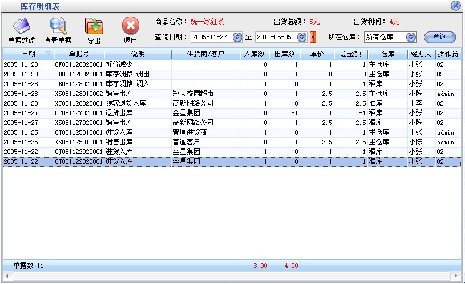This screenshot has height=284, width=465.
Task: Click the horizontal scrollbar left arrow
Action: click(x=6, y=276)
